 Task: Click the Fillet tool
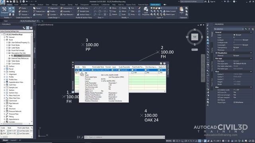point(131,11)
